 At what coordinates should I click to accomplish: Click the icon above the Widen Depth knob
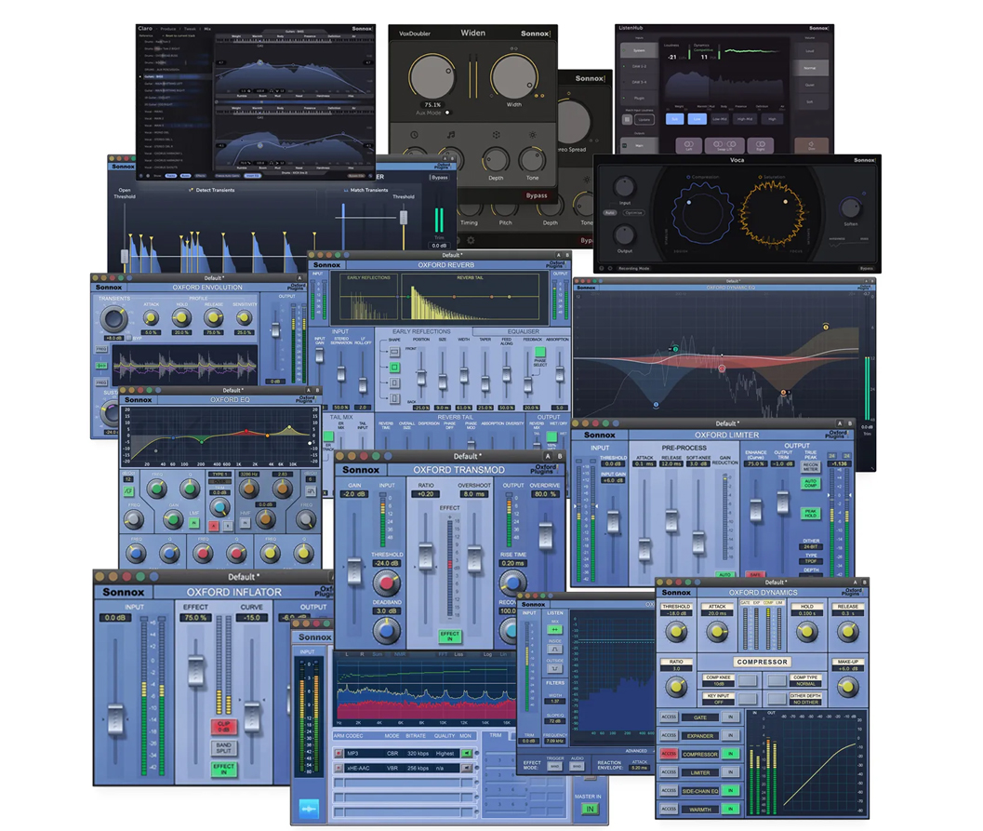pos(496,135)
